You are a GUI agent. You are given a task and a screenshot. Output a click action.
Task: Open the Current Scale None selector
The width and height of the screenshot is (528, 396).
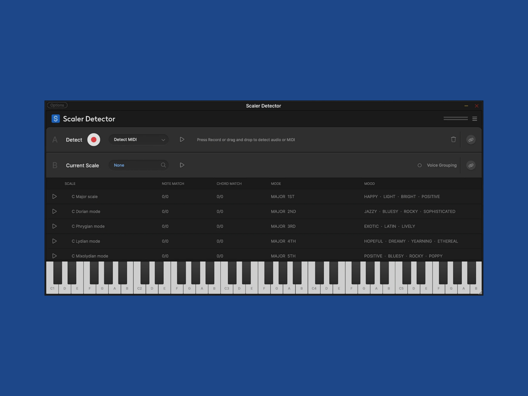pyautogui.click(x=139, y=165)
